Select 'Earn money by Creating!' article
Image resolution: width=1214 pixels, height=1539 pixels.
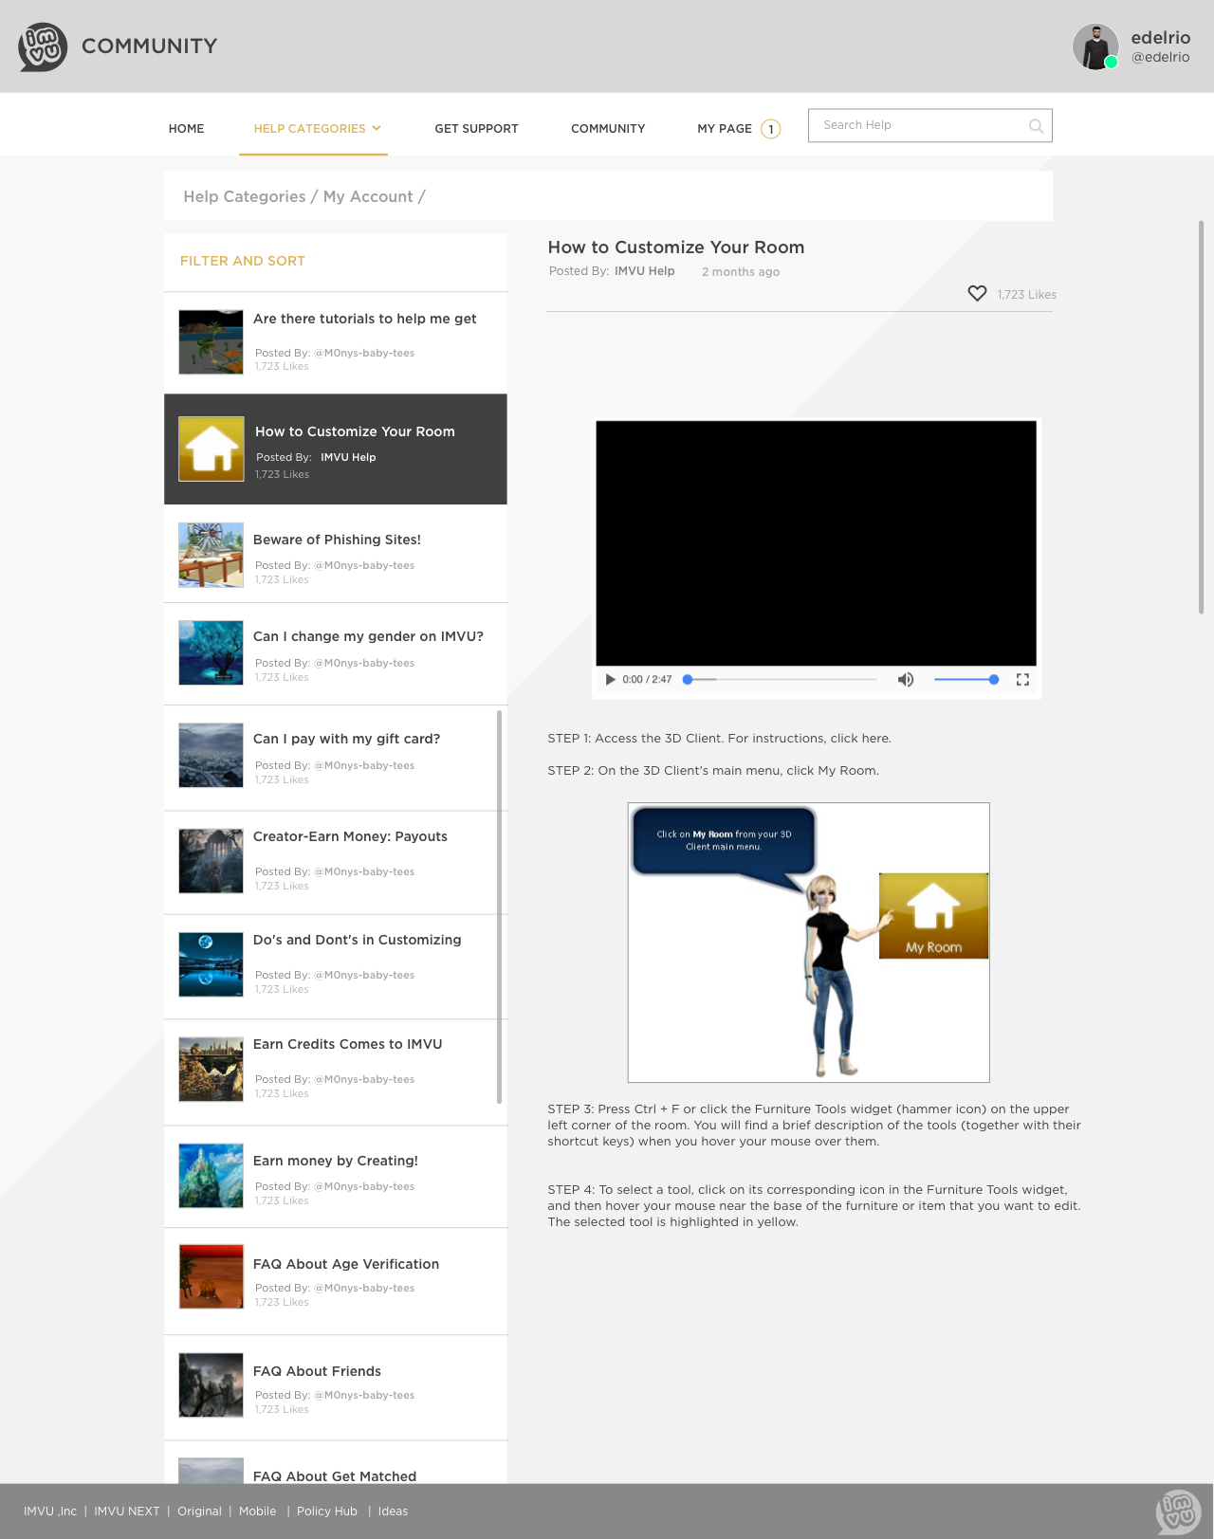click(335, 1161)
